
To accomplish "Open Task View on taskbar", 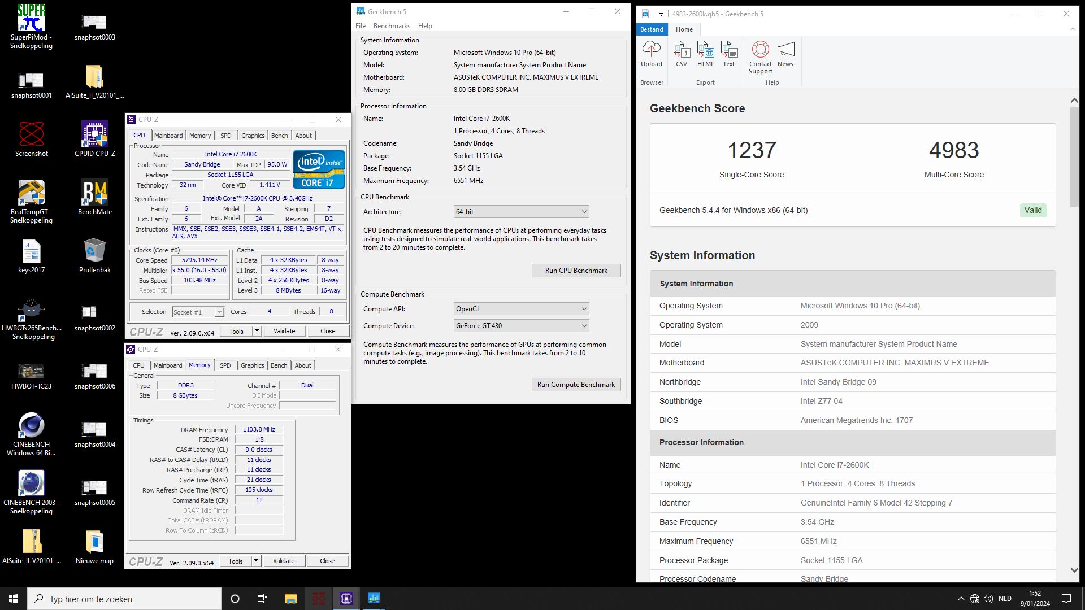I will (262, 599).
